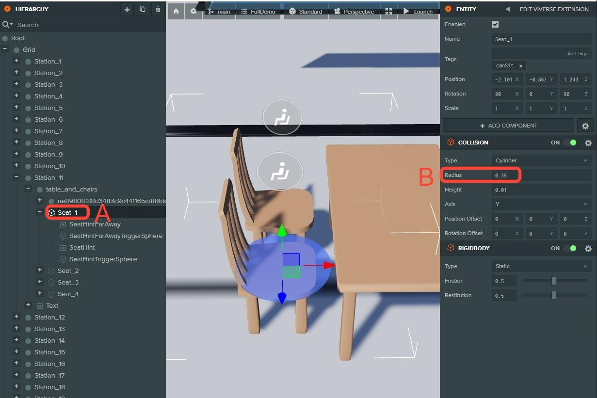Uncheck the Enabled checkbox for the entity
This screenshot has height=398, width=597.
coord(495,24)
